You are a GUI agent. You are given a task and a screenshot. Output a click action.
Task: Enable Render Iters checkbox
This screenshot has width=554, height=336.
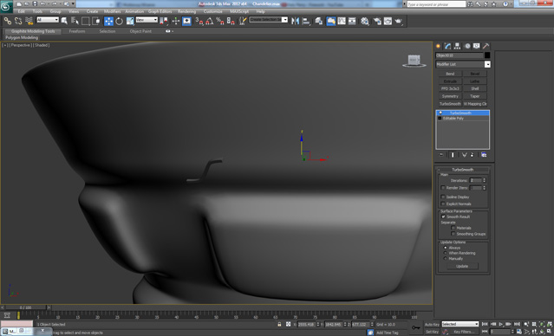pyautogui.click(x=443, y=188)
